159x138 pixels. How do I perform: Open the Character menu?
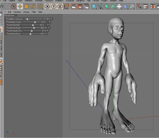coord(70,1)
